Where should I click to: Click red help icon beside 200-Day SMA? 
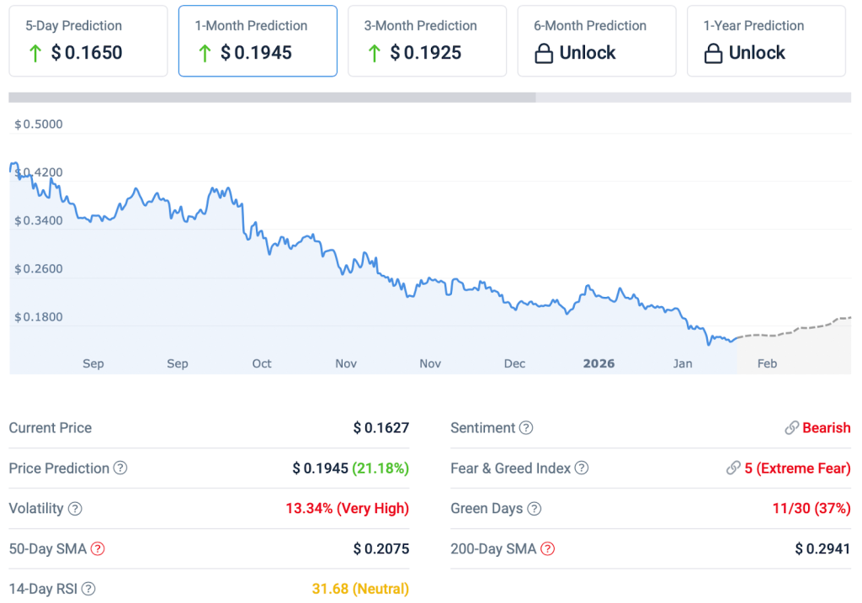pyautogui.click(x=547, y=549)
